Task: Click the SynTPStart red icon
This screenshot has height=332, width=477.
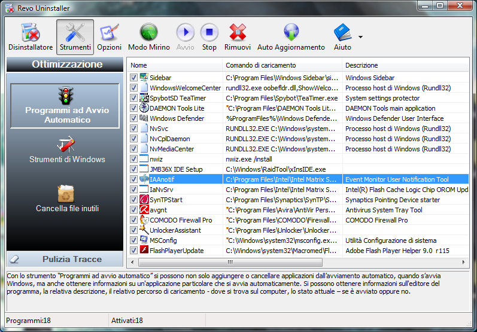Action: click(x=144, y=199)
